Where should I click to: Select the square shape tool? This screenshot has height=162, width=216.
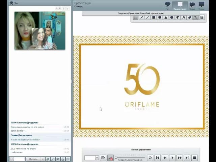point(154,18)
